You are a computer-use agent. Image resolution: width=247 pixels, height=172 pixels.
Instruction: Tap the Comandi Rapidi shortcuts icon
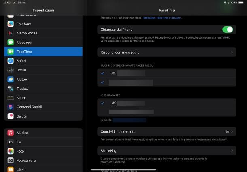pyautogui.click(x=11, y=107)
